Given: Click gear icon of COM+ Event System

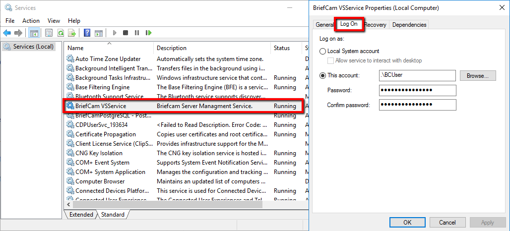Looking at the screenshot, I should tap(70, 163).
